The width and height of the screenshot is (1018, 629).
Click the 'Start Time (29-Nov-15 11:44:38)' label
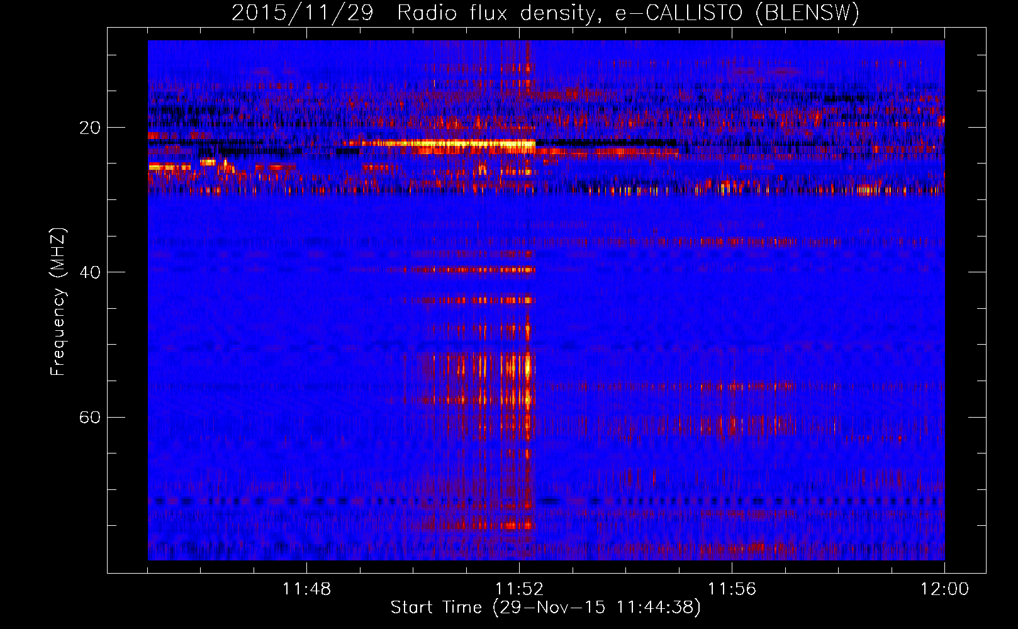[545, 608]
